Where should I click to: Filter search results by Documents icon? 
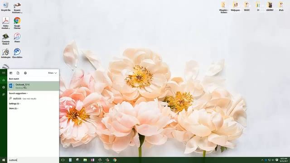click(x=18, y=73)
